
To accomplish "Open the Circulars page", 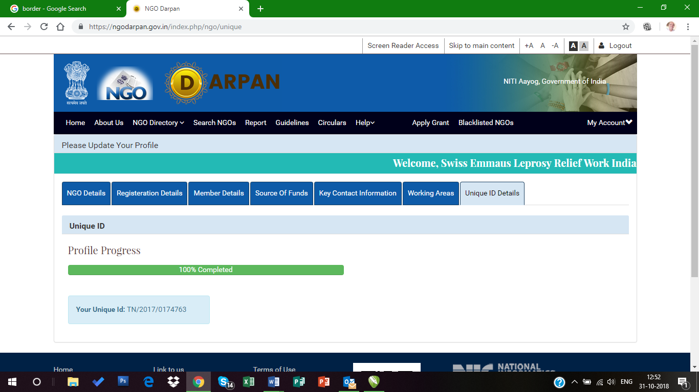I will tap(332, 122).
